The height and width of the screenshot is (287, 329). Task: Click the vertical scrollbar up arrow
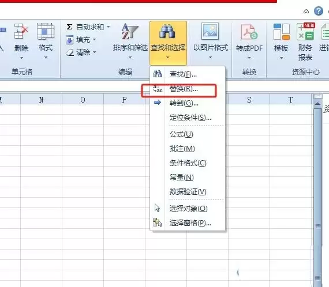click(318, 104)
